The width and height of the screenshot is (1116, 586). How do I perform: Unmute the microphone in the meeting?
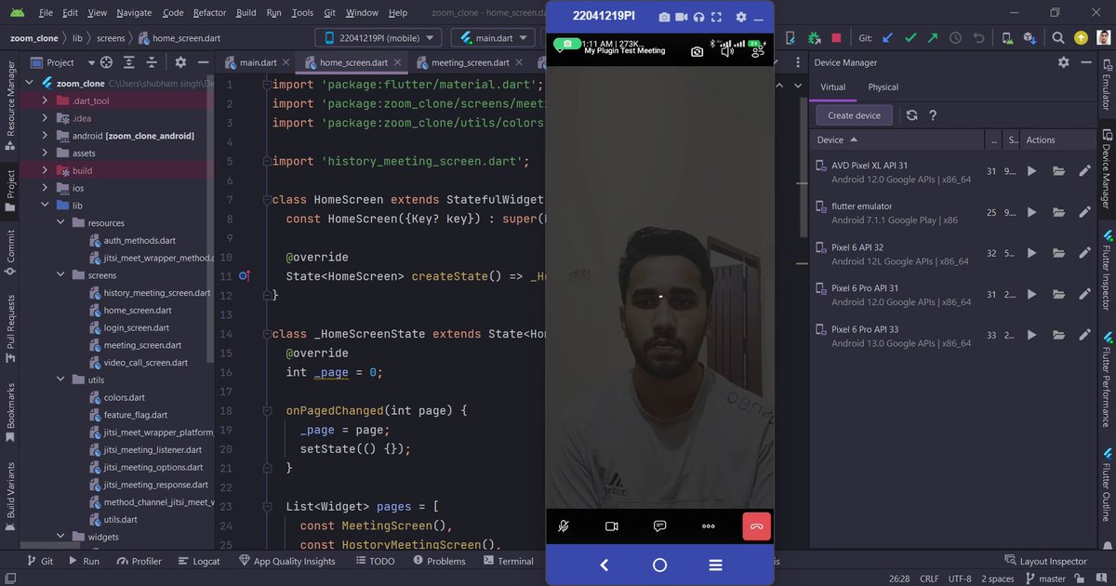pyautogui.click(x=564, y=526)
